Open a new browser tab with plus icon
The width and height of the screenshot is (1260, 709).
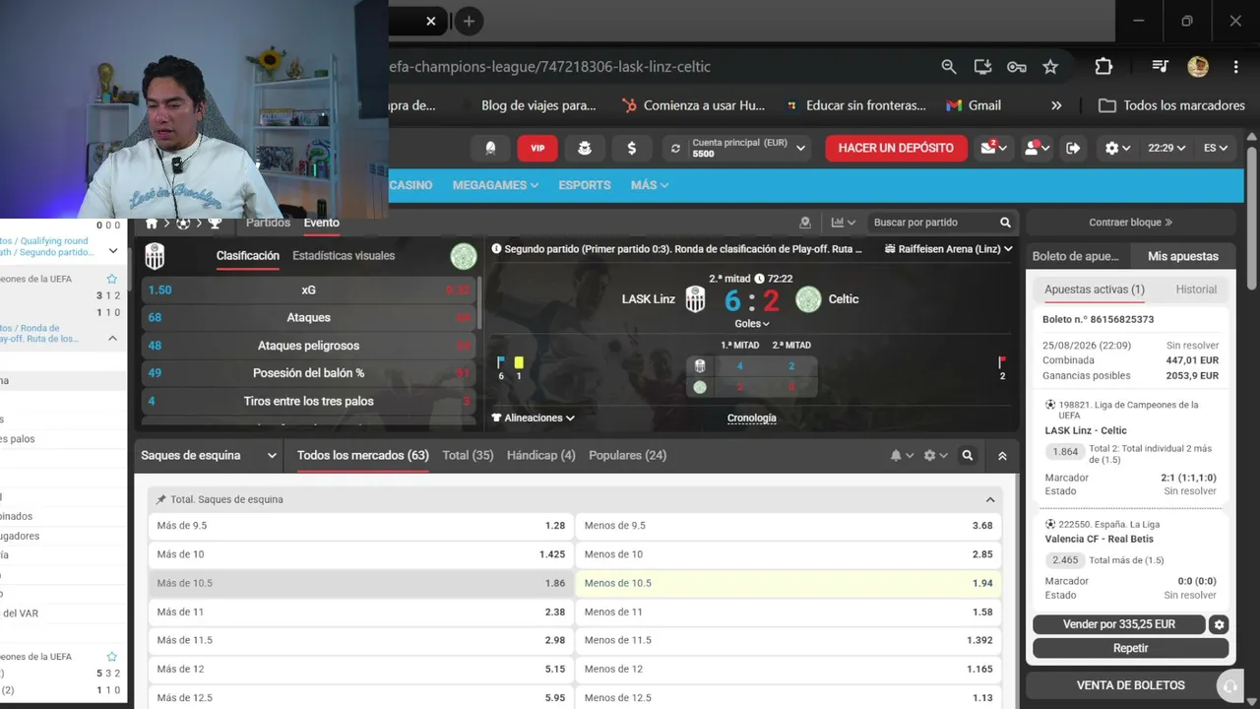click(469, 21)
